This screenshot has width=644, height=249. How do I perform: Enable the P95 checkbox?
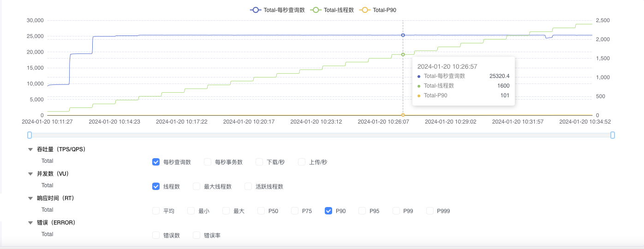coord(362,211)
